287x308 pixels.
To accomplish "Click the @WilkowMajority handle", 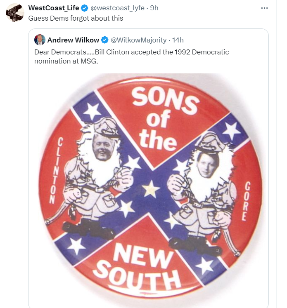I will pos(138,40).
